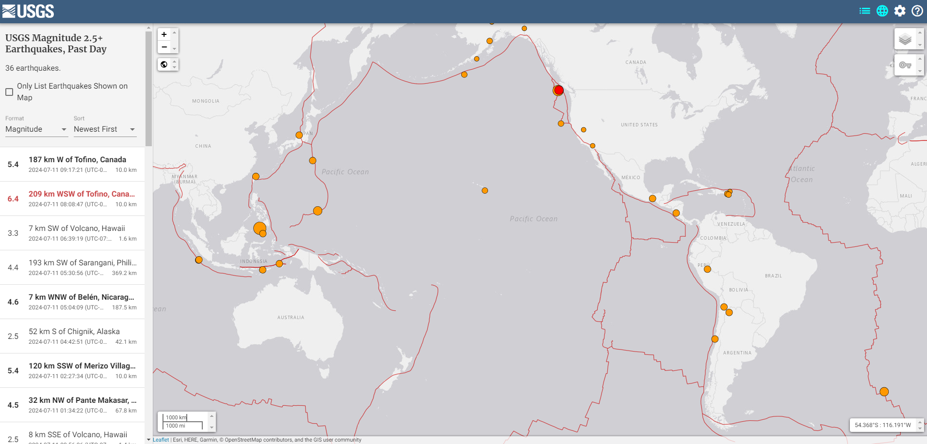The width and height of the screenshot is (927, 444).
Task: Open the map layers control
Action: pos(905,39)
